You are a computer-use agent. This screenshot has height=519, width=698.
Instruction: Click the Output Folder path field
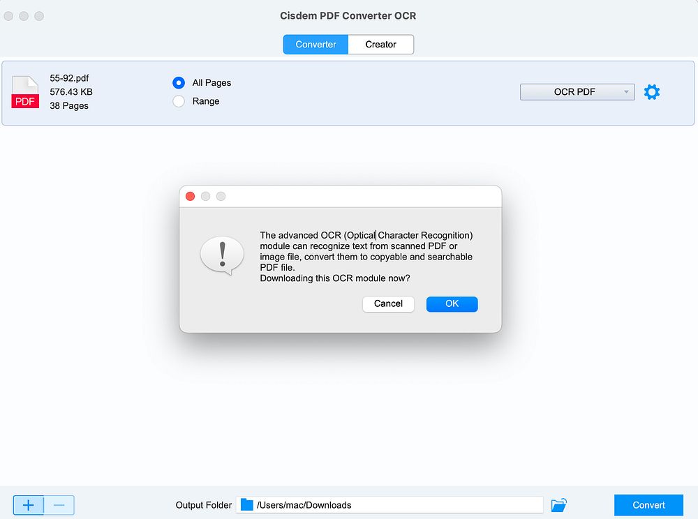389,505
